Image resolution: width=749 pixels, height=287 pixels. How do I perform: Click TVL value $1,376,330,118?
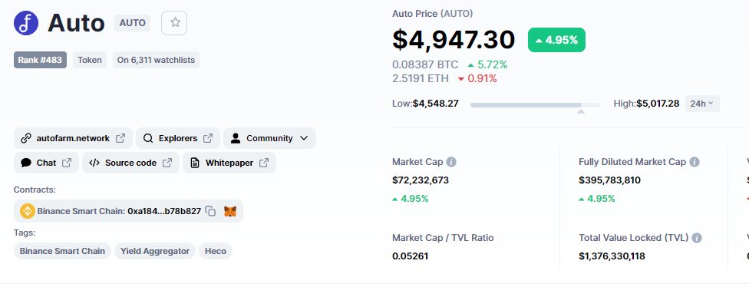(612, 256)
